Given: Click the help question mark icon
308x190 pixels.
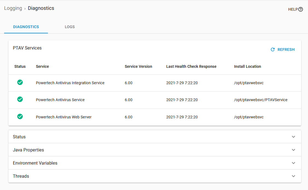Looking at the screenshot, I should pyautogui.click(x=301, y=9).
